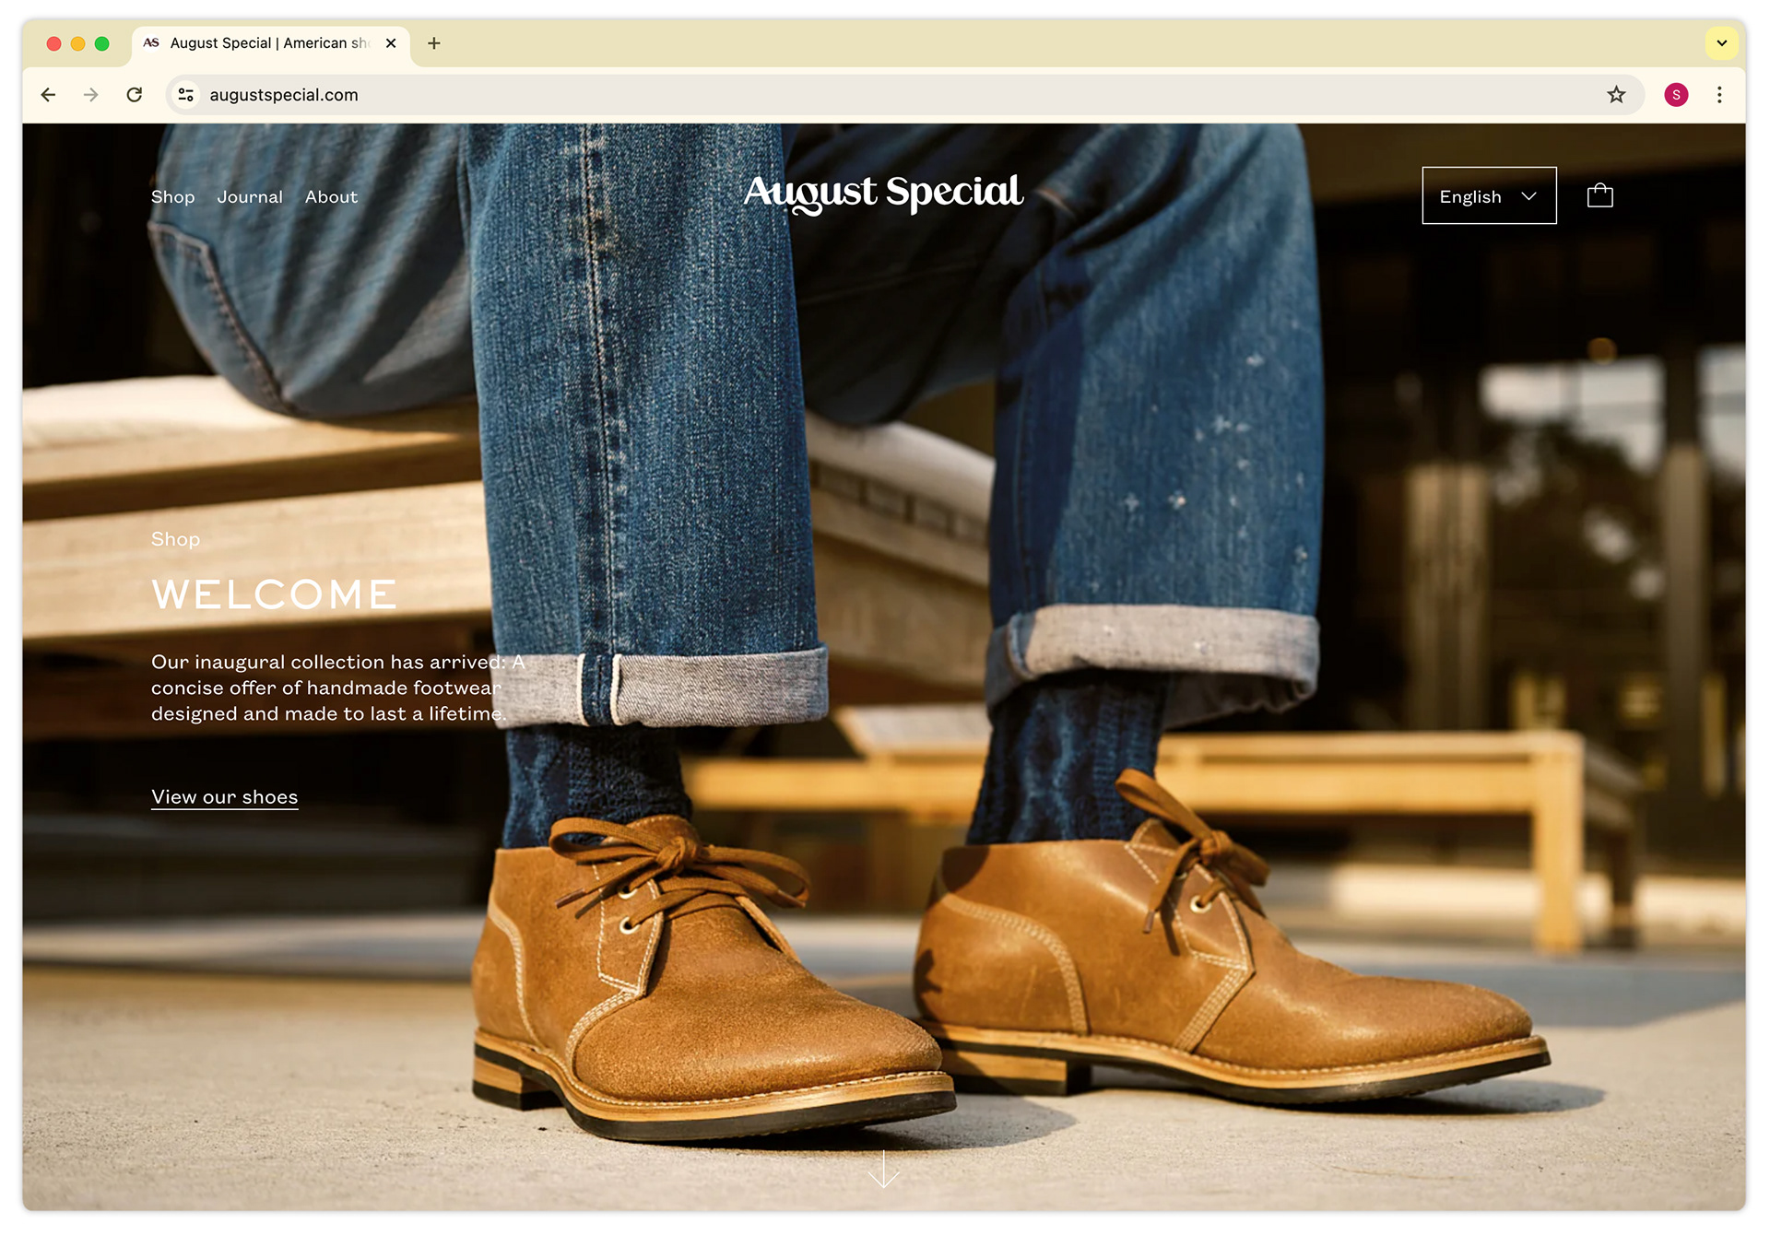Viewport: 1770px width, 1235px height.
Task: Expand the tab search dropdown arrow
Action: click(1721, 43)
